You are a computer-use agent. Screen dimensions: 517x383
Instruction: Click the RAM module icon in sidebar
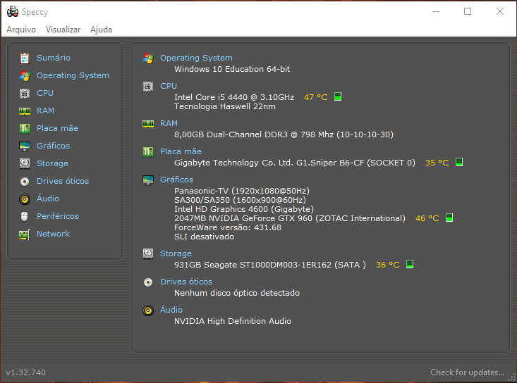coord(25,111)
